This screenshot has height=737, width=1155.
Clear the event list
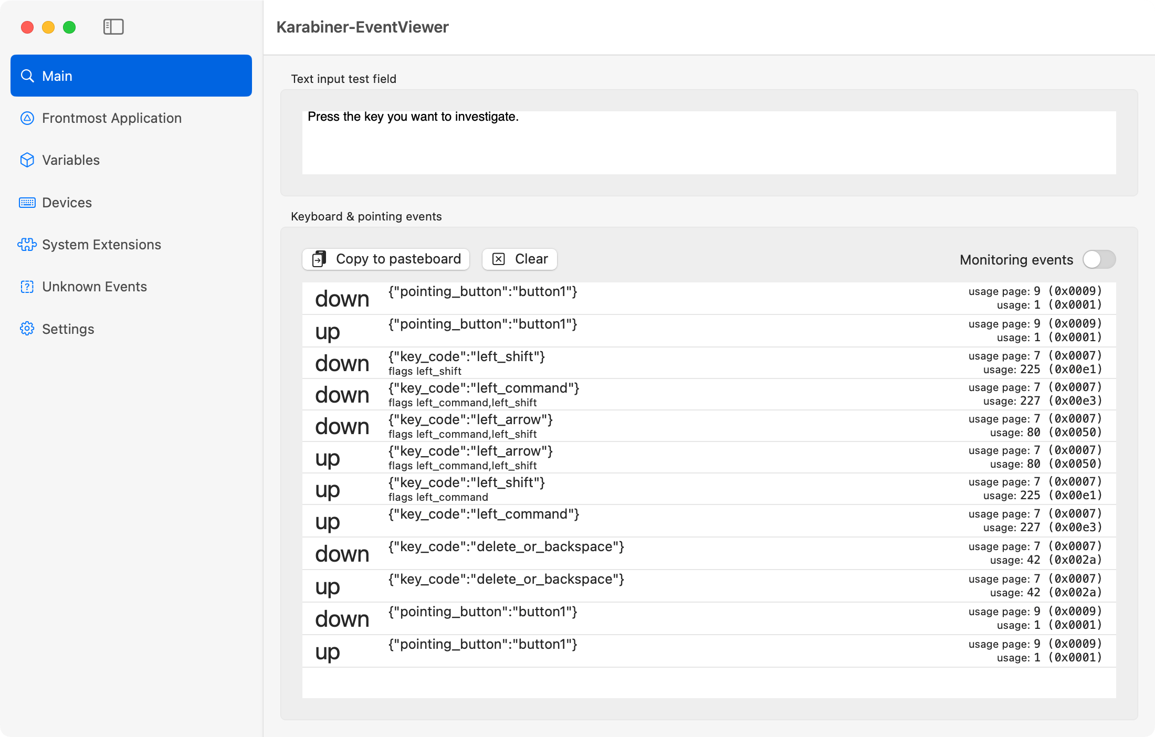point(520,259)
